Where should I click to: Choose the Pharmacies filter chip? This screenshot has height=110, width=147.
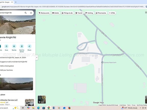point(101,13)
